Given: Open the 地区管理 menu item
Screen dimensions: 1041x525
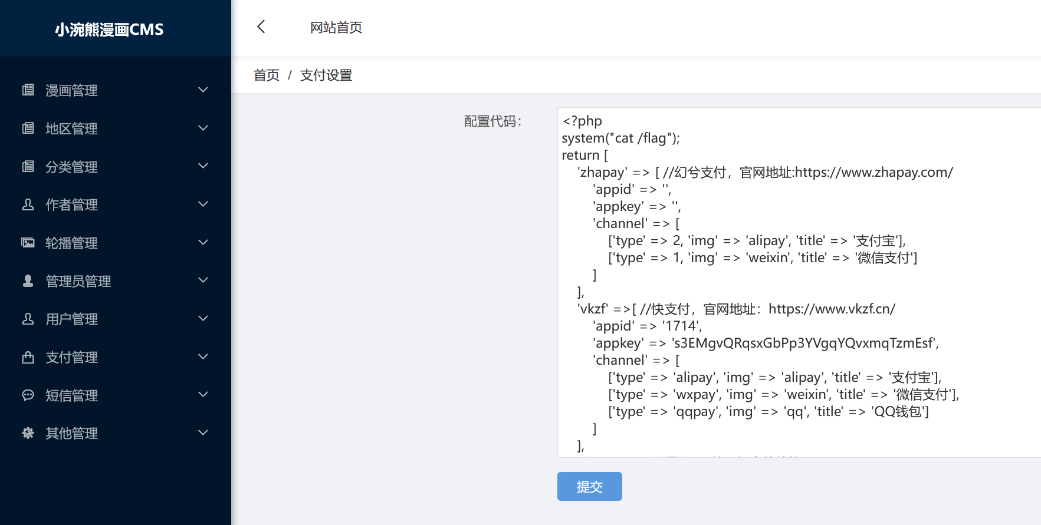Looking at the screenshot, I should (116, 128).
